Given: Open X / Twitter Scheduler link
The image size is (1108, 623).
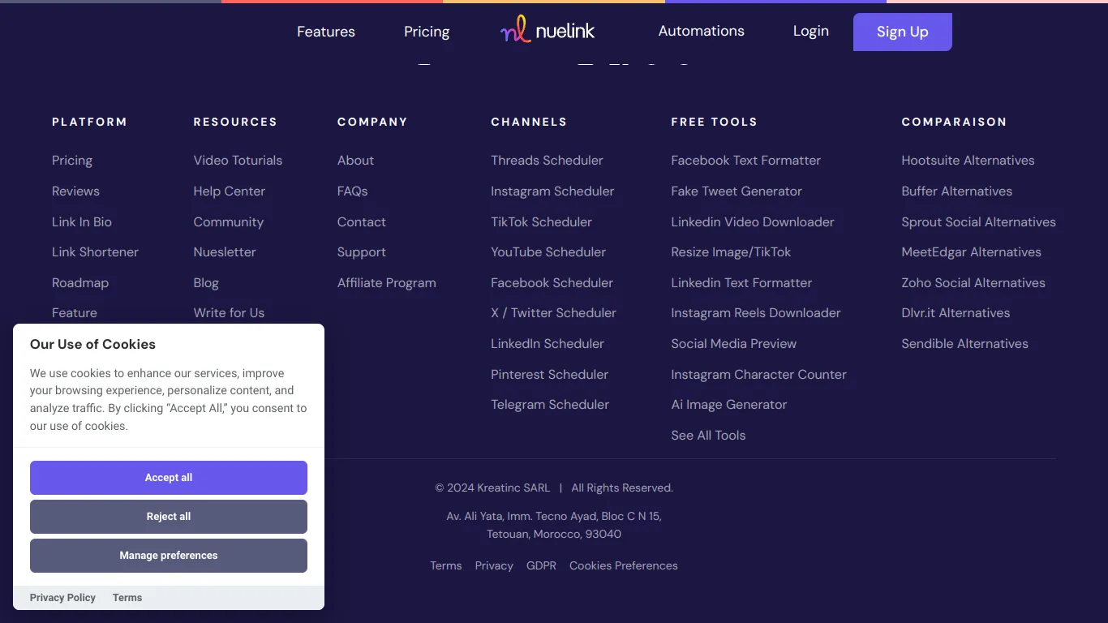Looking at the screenshot, I should pyautogui.click(x=553, y=313).
